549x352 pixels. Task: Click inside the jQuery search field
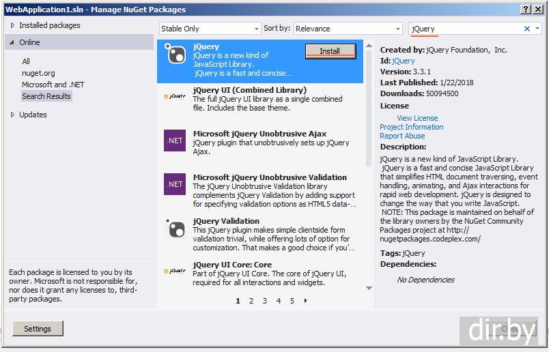click(466, 29)
